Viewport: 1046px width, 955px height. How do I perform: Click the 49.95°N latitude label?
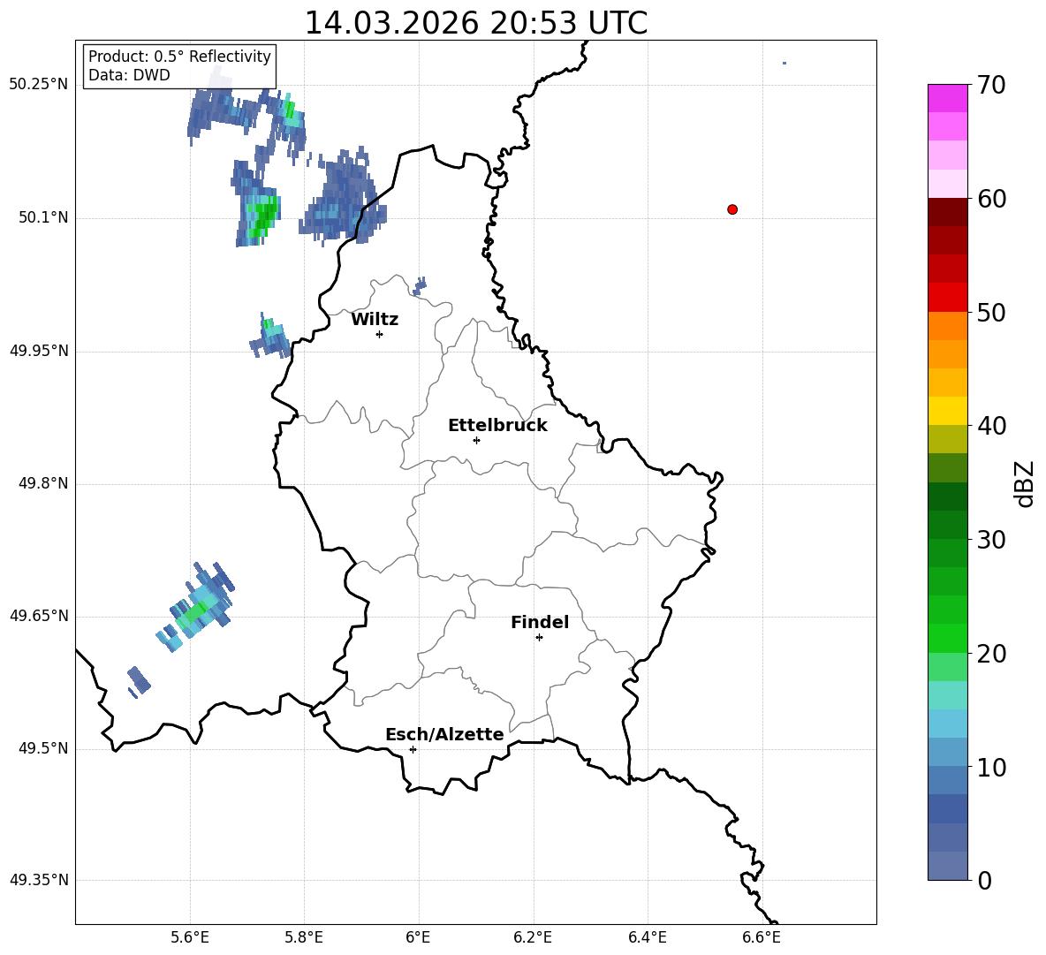(x=39, y=351)
